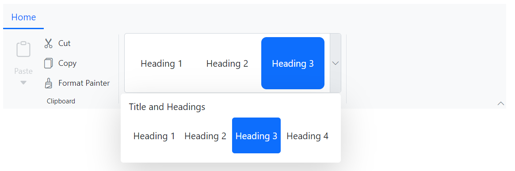Choose Heading 2 in the ribbon gallery
The height and width of the screenshot is (171, 515).
pos(227,63)
